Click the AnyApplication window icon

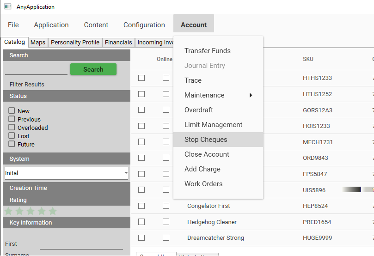[x=8, y=7]
